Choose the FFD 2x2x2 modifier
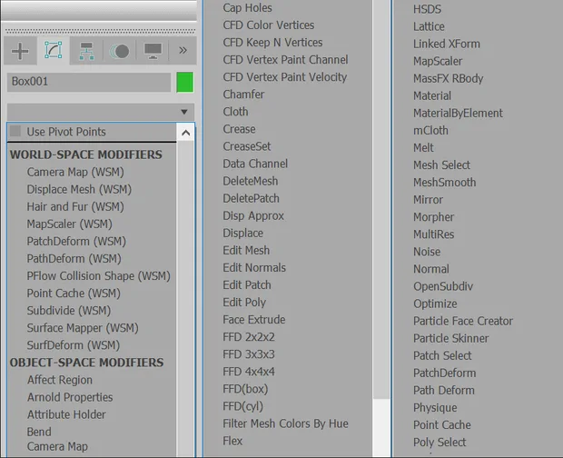563x458 pixels. pos(249,337)
